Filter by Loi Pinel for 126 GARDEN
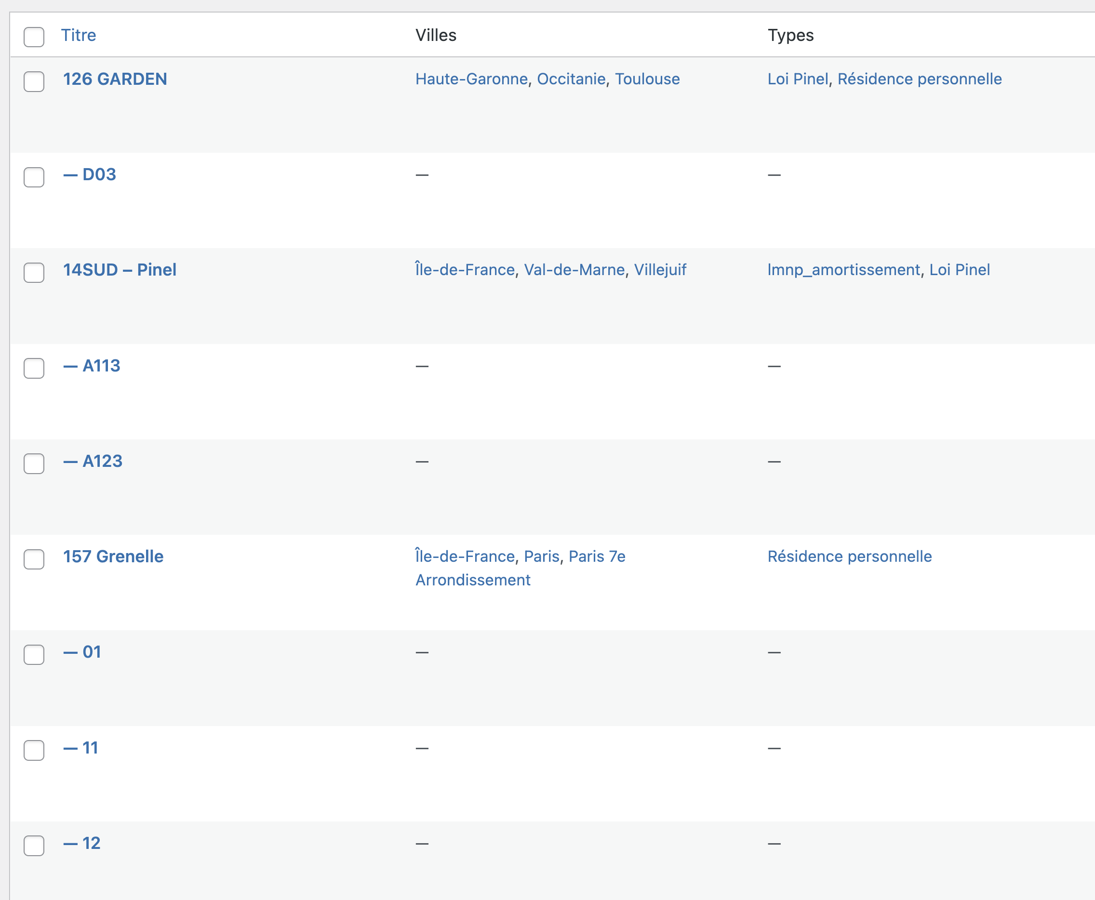Image resolution: width=1095 pixels, height=900 pixels. 798,79
